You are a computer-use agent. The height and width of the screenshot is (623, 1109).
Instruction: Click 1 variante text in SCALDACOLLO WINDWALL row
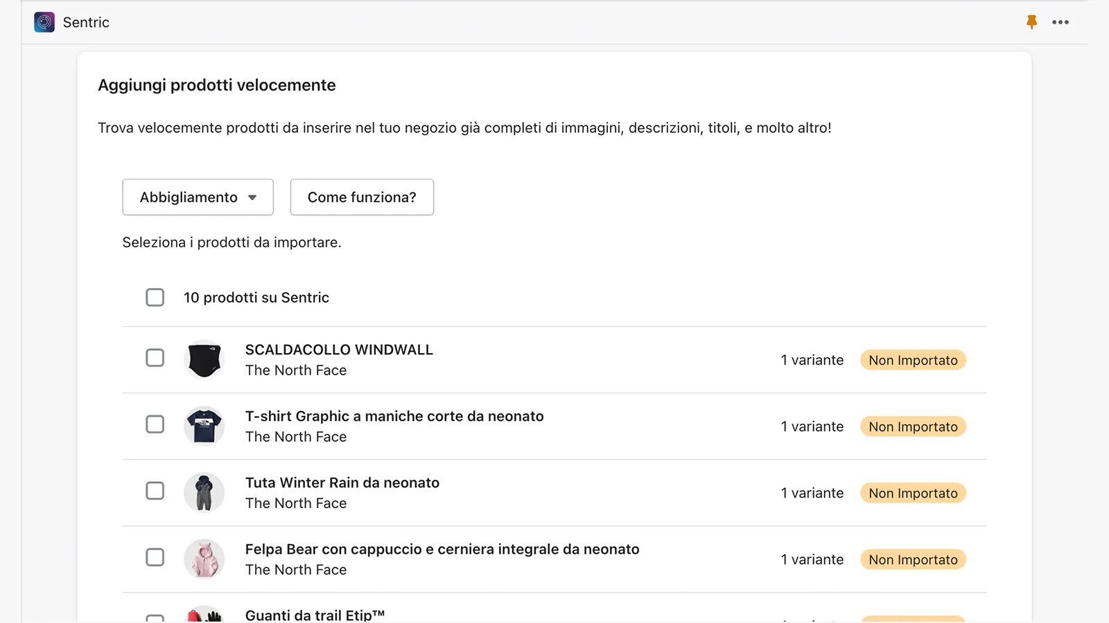(x=812, y=360)
